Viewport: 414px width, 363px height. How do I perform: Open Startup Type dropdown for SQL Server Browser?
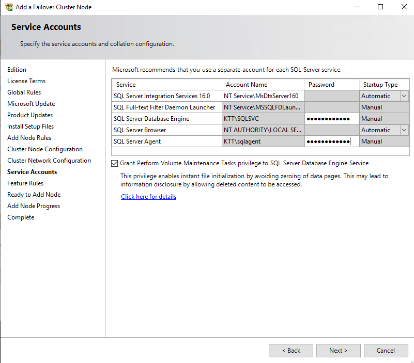tap(404, 130)
